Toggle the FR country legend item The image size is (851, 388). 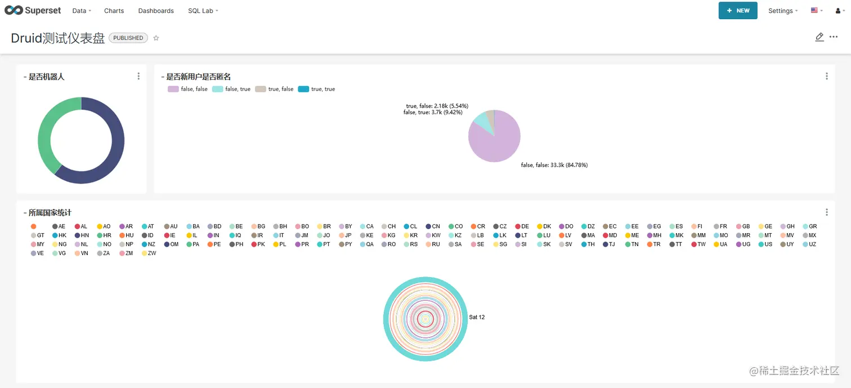tap(720, 226)
